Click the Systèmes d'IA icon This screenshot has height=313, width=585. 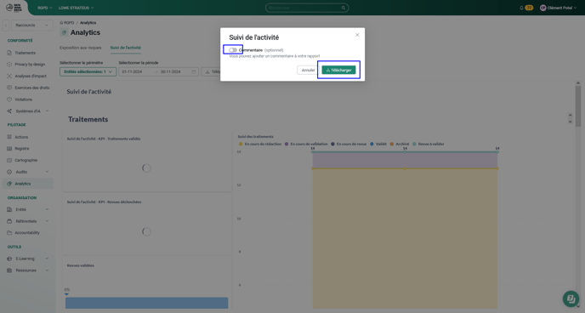pos(9,111)
